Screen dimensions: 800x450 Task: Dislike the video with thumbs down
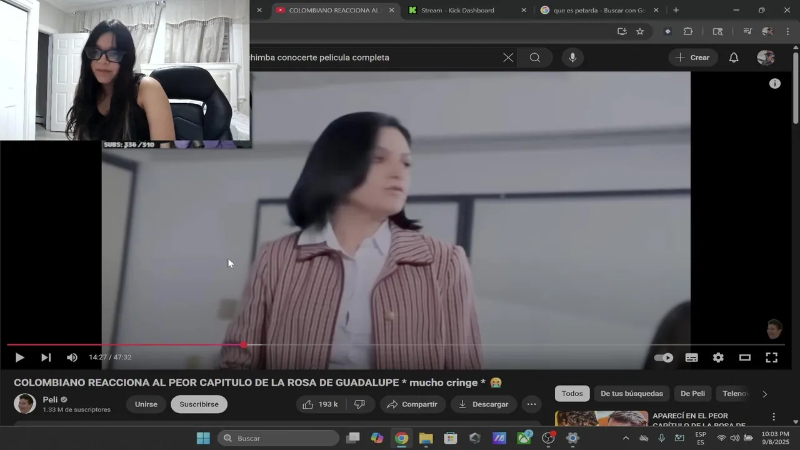click(x=359, y=404)
